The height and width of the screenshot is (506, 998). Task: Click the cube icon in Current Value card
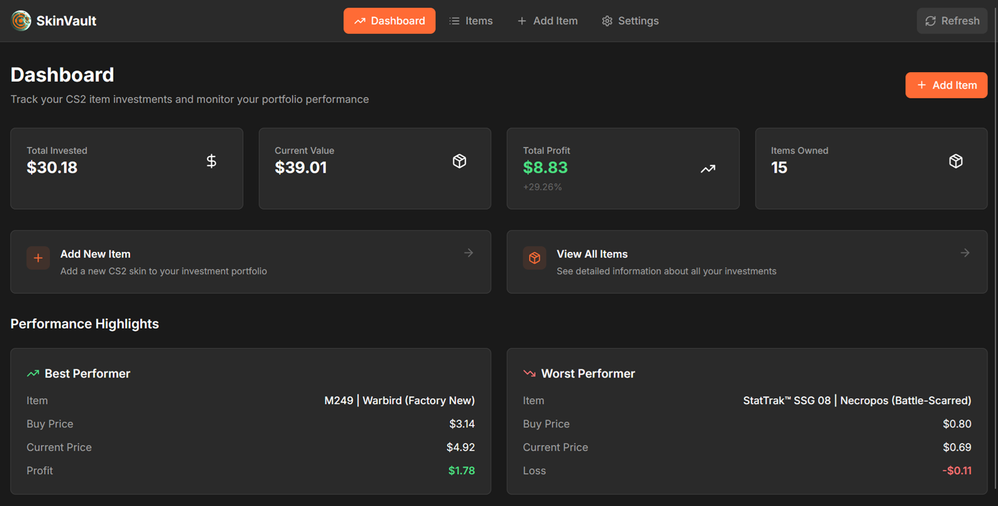(459, 161)
